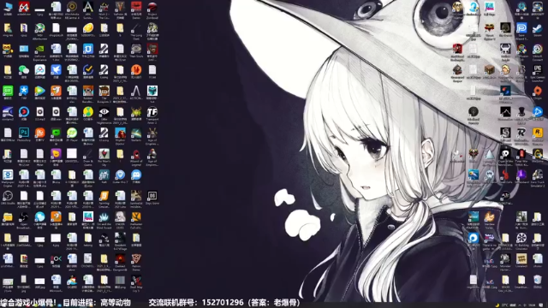Open Ubisoft Connect
The image size is (548, 308).
(x=538, y=52)
